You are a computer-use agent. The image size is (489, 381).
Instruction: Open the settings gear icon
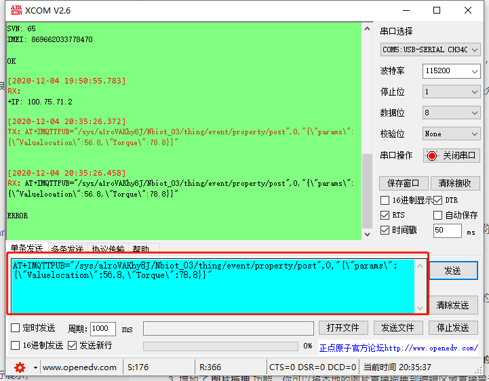20,367
